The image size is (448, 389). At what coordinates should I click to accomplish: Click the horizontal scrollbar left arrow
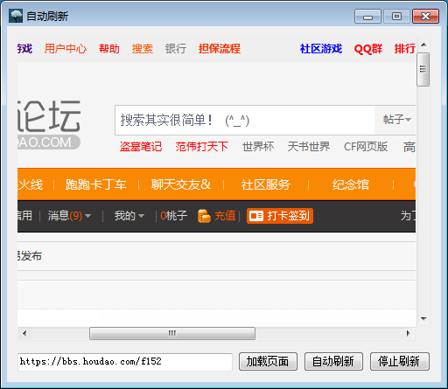[24, 333]
